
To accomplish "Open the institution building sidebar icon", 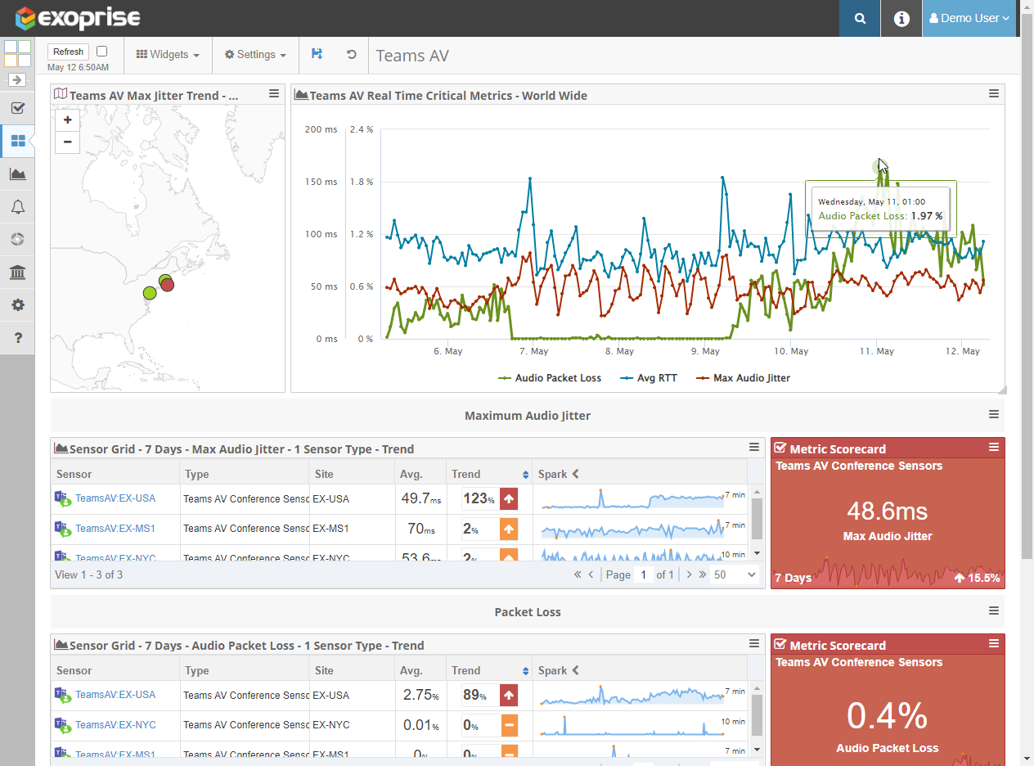I will [17, 272].
